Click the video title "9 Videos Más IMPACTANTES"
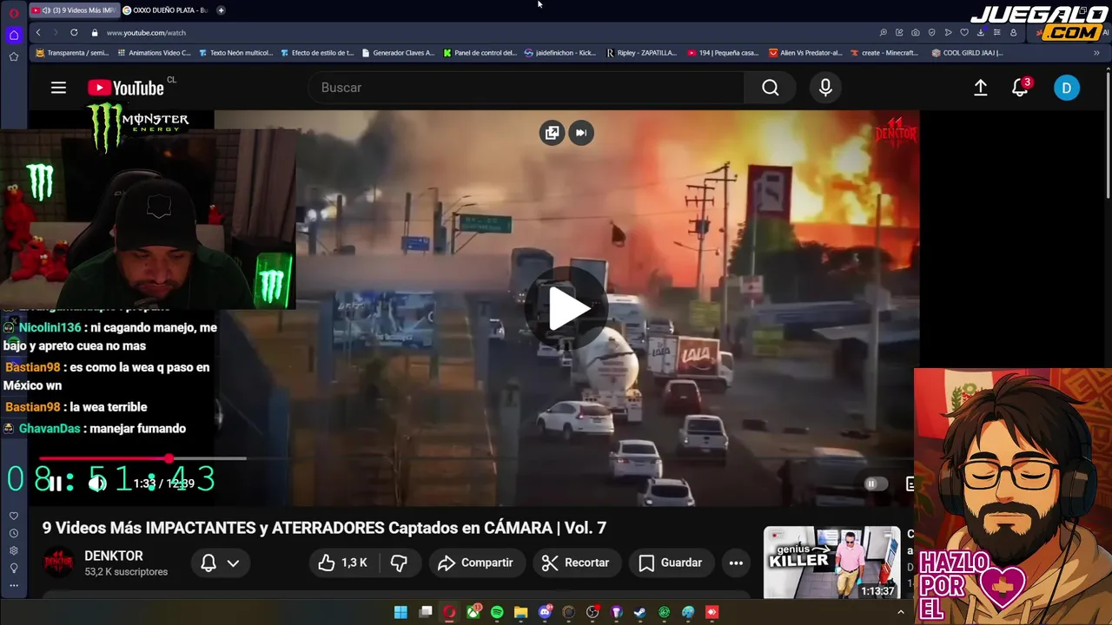Viewport: 1112px width, 625px height. click(x=324, y=528)
